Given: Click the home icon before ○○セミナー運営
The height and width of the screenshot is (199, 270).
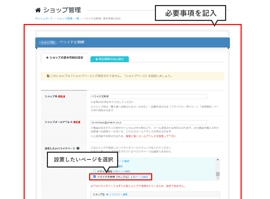Looking at the screenshot, I should (107, 195).
